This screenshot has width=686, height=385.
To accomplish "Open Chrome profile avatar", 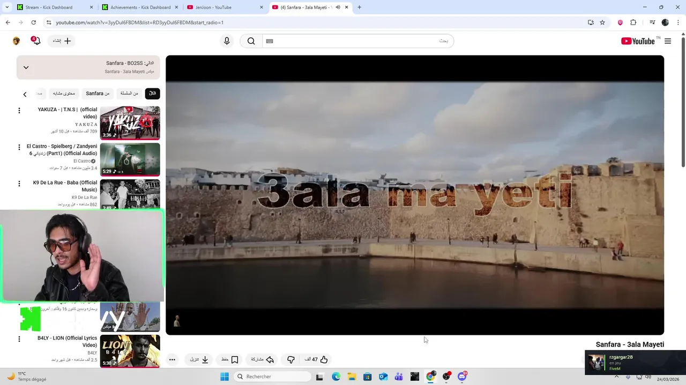I will 665,22.
